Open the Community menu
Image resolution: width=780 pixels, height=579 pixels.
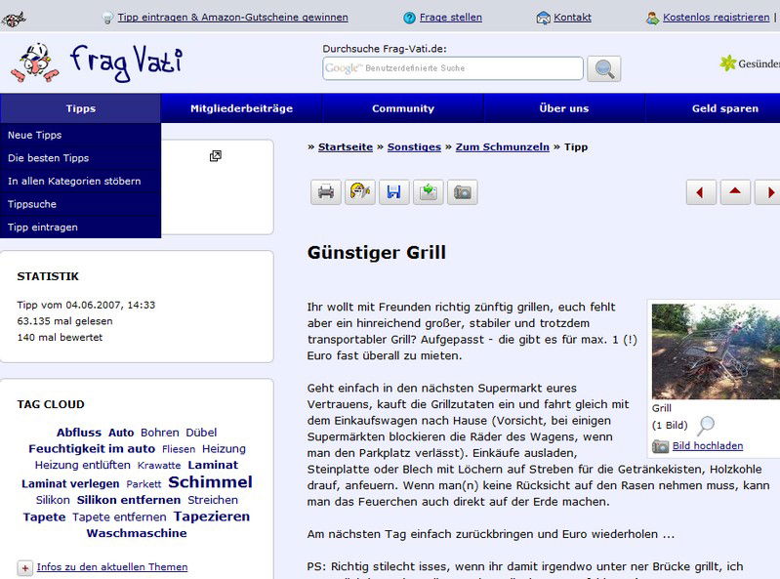click(402, 108)
